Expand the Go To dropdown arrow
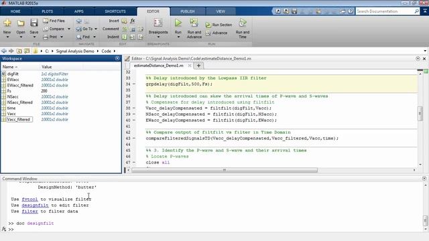This screenshot has width=429, height=241. [96, 29]
